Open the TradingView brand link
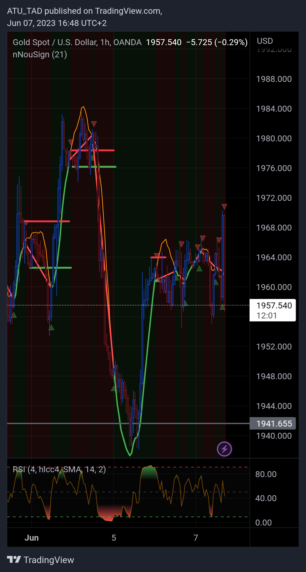Image resolution: width=306 pixels, height=572 pixels. tap(41, 560)
